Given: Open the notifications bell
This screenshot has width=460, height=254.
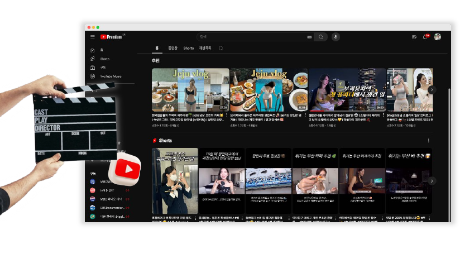Looking at the screenshot, I should pos(425,37).
